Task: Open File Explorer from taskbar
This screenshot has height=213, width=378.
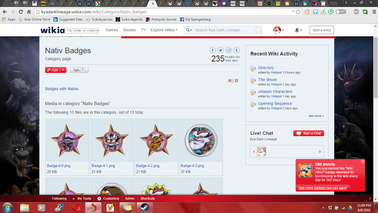Action: [24, 208]
